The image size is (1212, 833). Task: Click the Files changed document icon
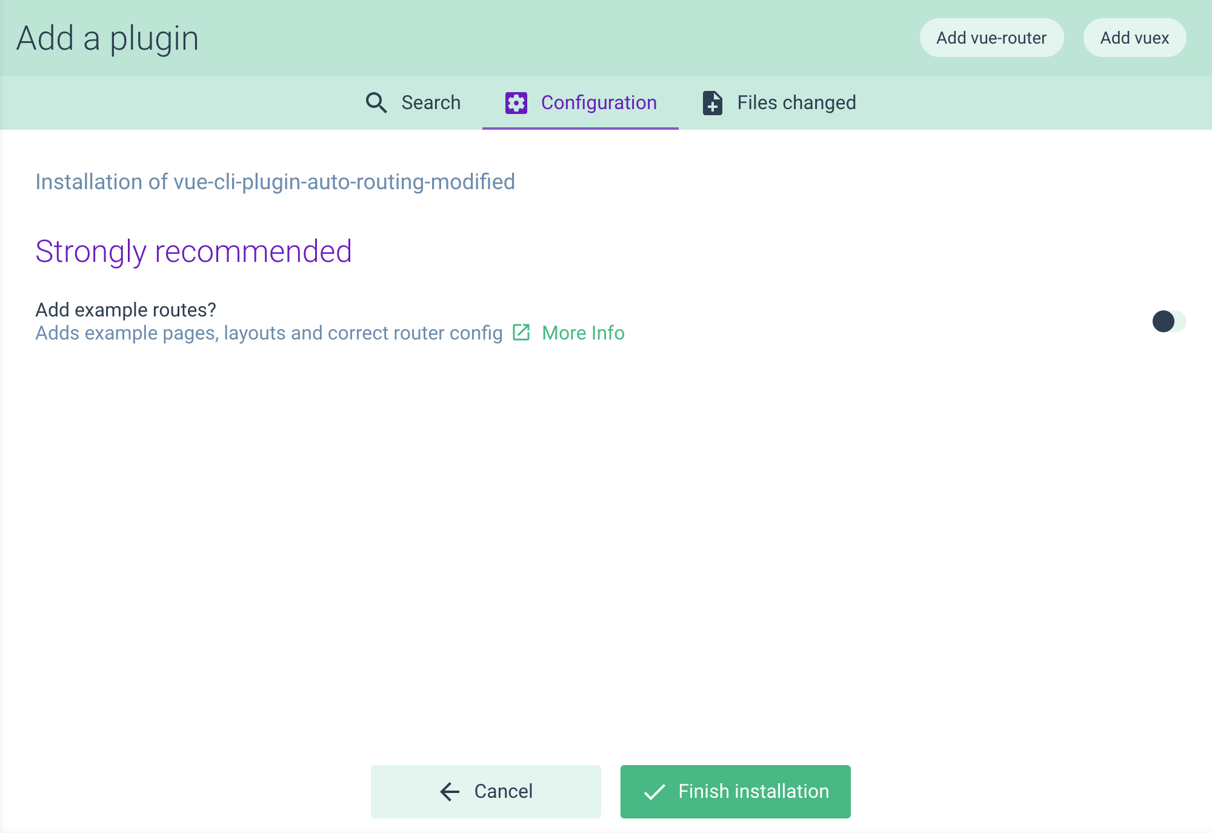[x=714, y=102]
